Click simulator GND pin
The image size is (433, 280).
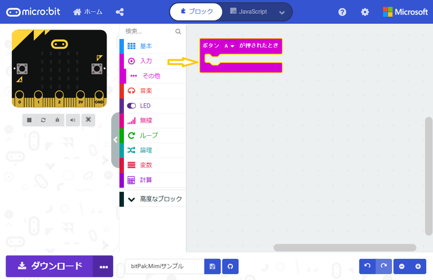(x=99, y=99)
